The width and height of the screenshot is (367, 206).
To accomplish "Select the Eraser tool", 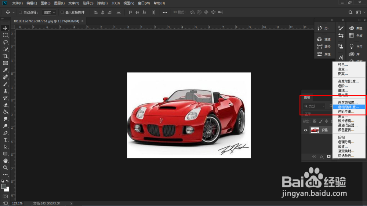I will click(x=5, y=105).
